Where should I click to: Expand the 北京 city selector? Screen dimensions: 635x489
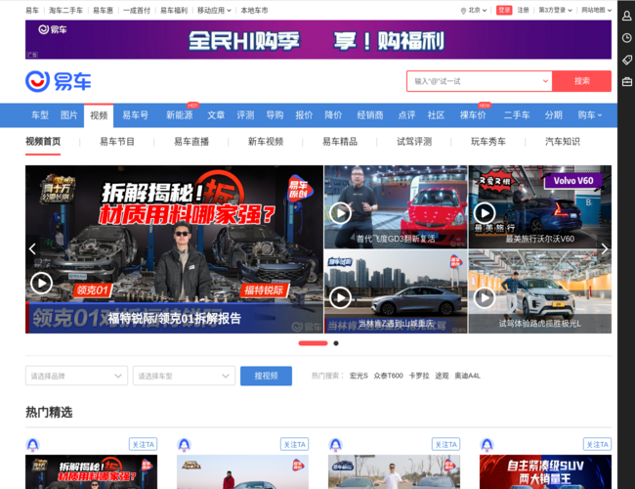(478, 10)
